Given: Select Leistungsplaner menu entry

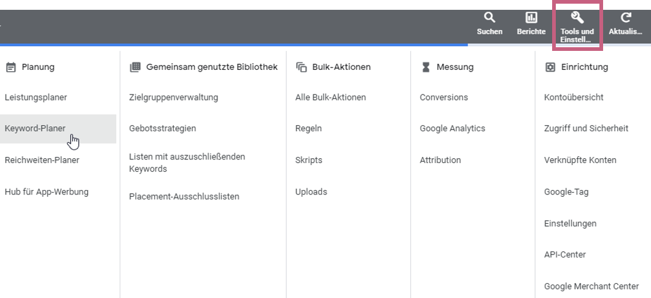Looking at the screenshot, I should click(36, 97).
